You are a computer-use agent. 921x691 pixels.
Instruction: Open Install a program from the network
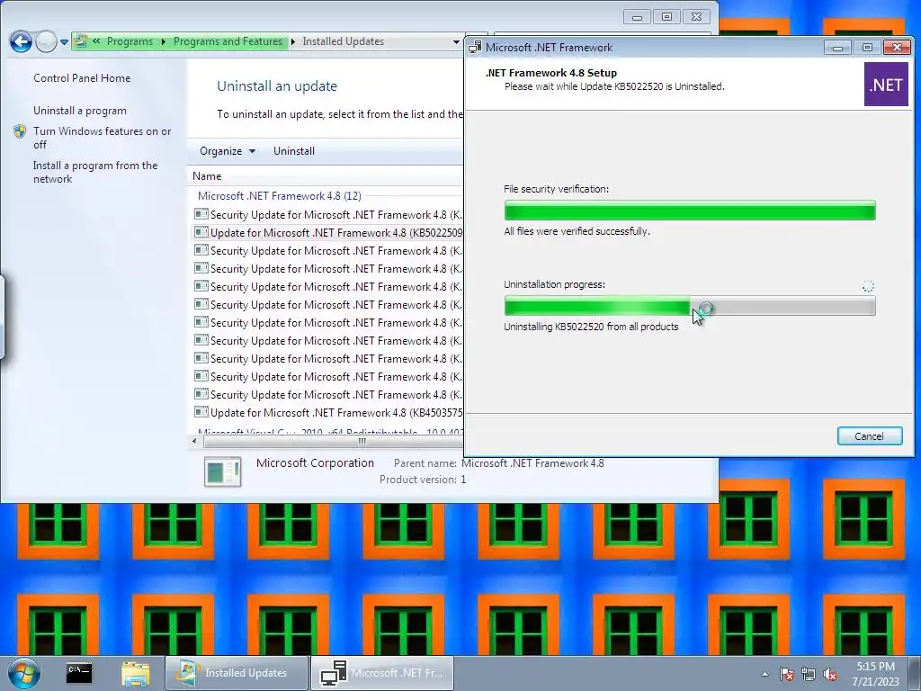tap(95, 172)
